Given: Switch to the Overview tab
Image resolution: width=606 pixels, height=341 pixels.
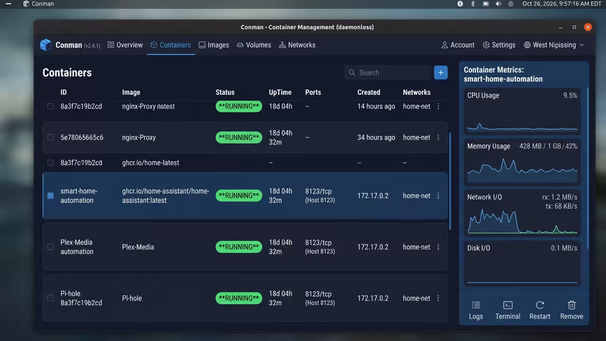Looking at the screenshot, I should click(125, 45).
